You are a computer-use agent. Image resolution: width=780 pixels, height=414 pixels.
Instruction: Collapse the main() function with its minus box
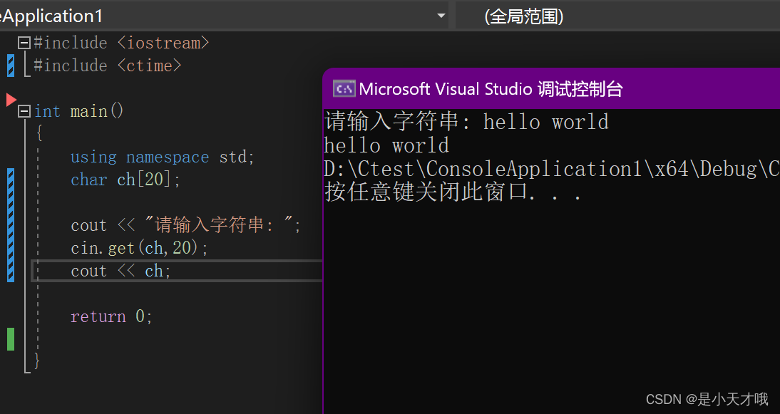[24, 110]
